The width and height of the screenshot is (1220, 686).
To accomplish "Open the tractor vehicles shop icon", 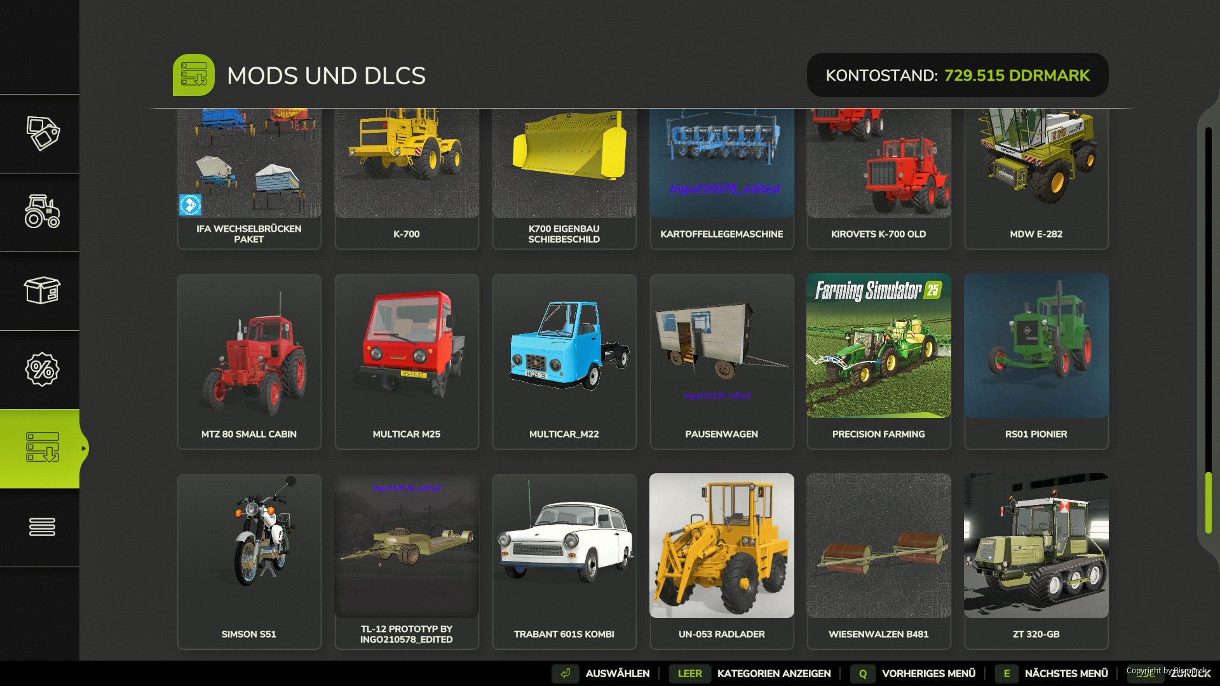I will (x=42, y=212).
